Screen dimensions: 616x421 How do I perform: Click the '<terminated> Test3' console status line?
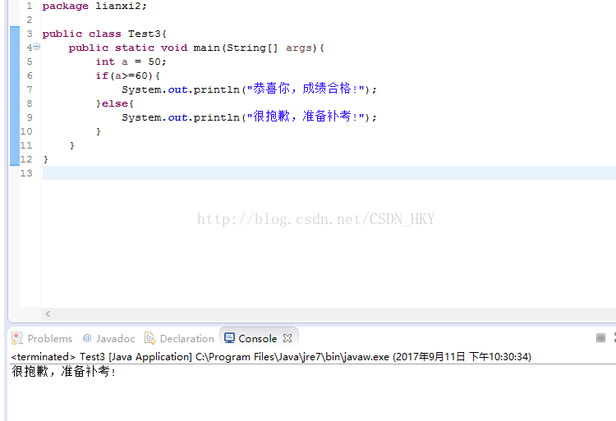(x=271, y=357)
